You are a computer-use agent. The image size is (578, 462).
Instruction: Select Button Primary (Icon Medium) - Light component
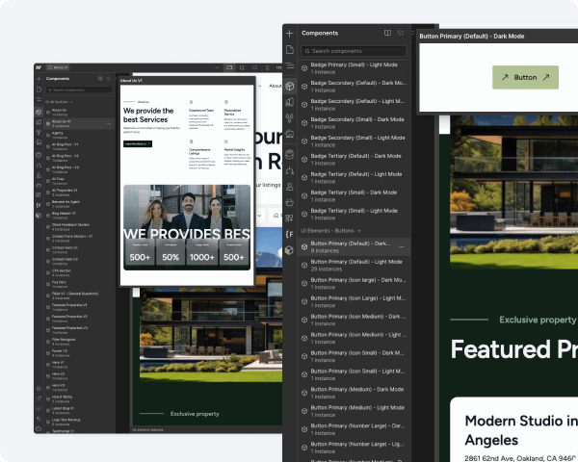point(355,338)
